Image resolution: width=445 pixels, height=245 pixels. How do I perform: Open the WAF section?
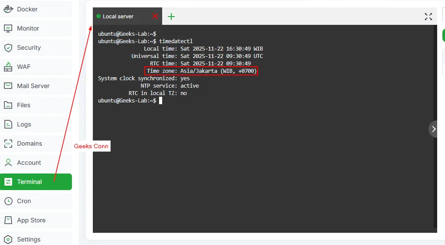click(x=36, y=67)
